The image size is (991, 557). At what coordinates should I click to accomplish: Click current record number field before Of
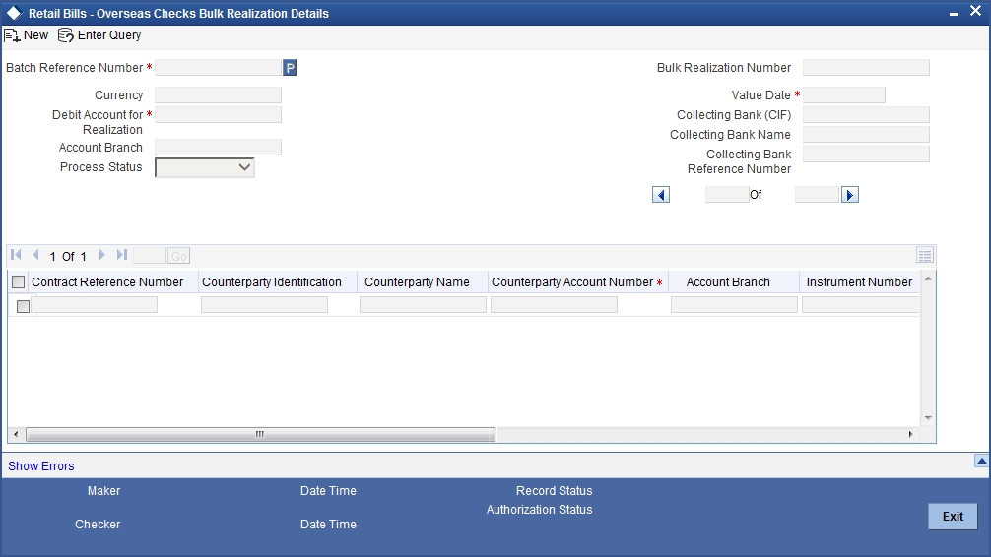point(727,195)
